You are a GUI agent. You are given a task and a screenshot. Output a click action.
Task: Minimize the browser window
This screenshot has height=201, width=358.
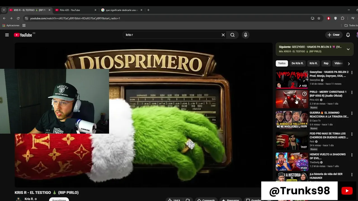coord(349,10)
